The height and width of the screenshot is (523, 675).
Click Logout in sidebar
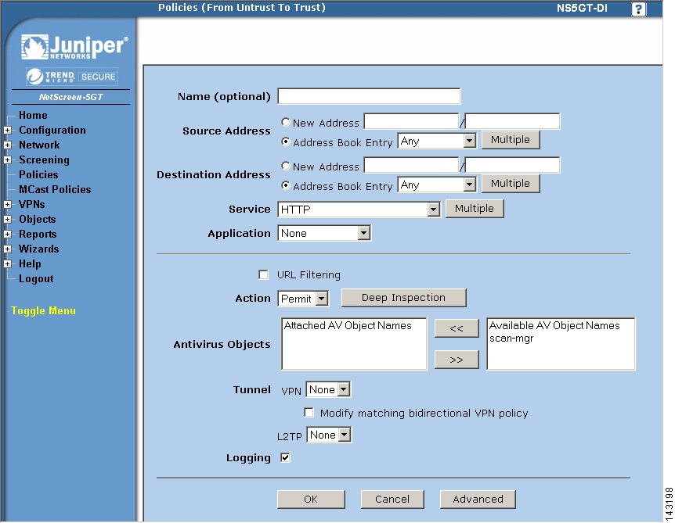tap(36, 279)
